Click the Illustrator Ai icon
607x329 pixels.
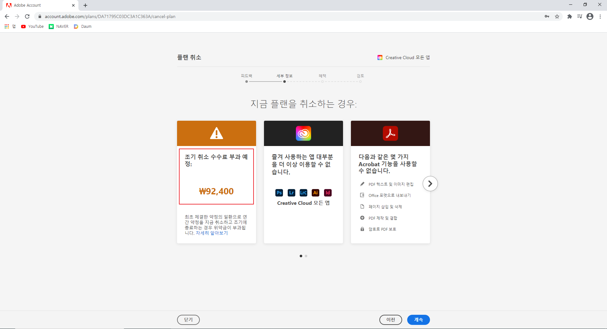[316, 192]
